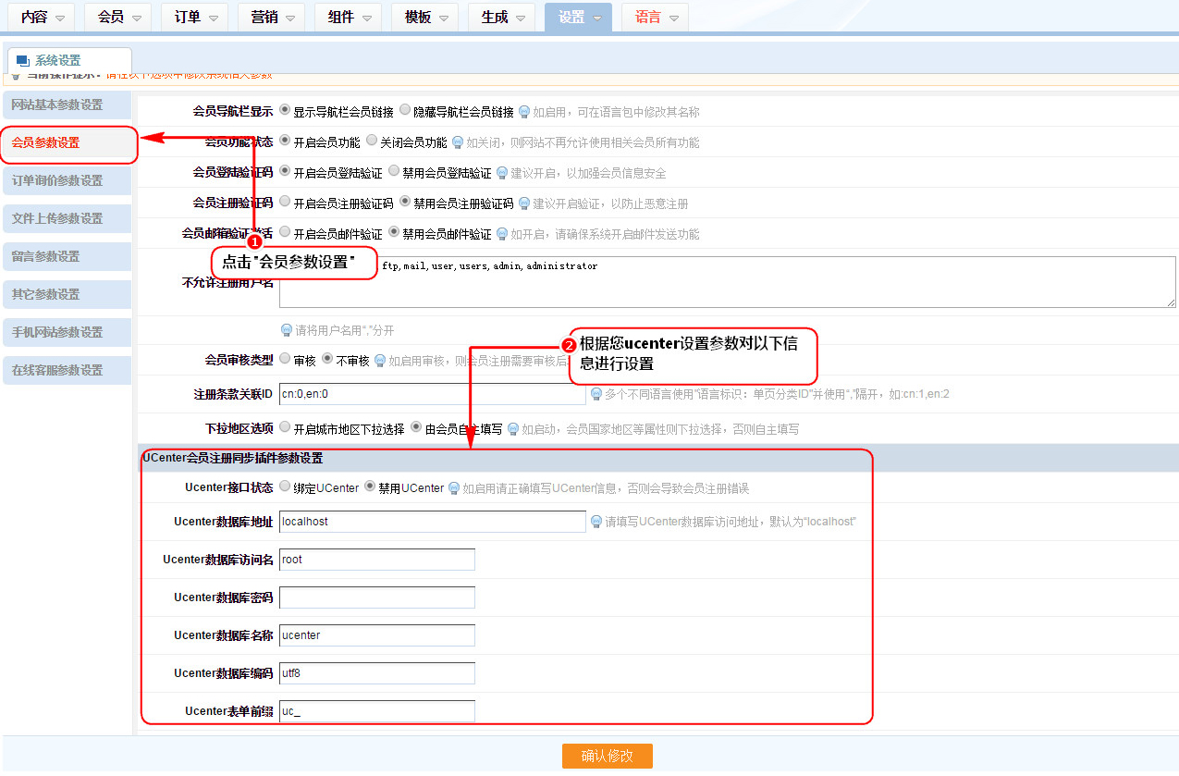Click the hint icon beside 注册条款关联ID field
Image resolution: width=1179 pixels, height=776 pixels.
596,395
